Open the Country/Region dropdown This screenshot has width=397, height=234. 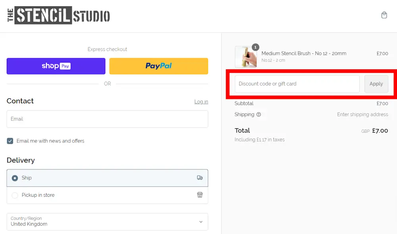pyautogui.click(x=107, y=222)
